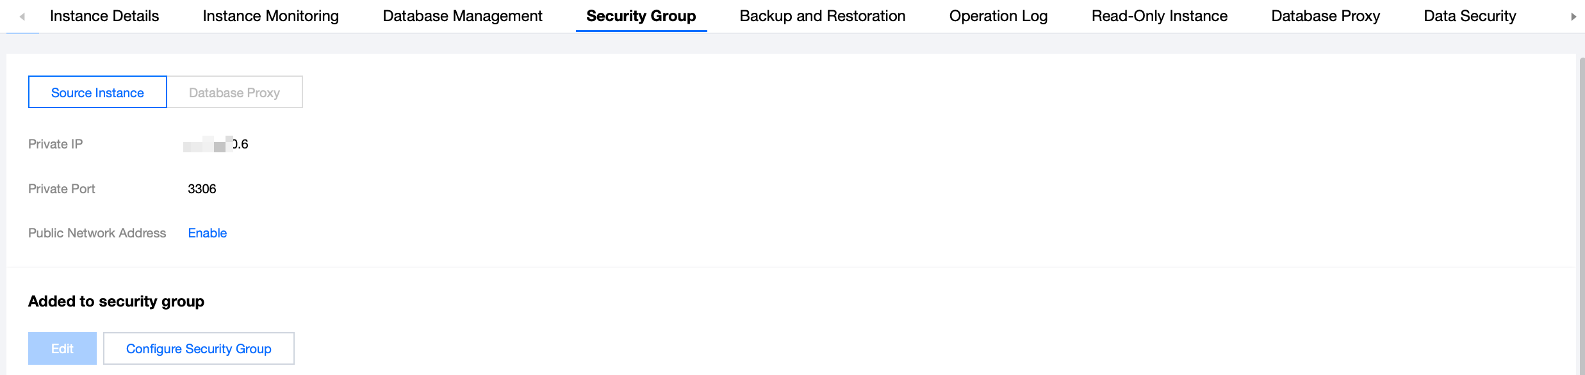Switch to the Read-Only Instance tab

pos(1159,16)
